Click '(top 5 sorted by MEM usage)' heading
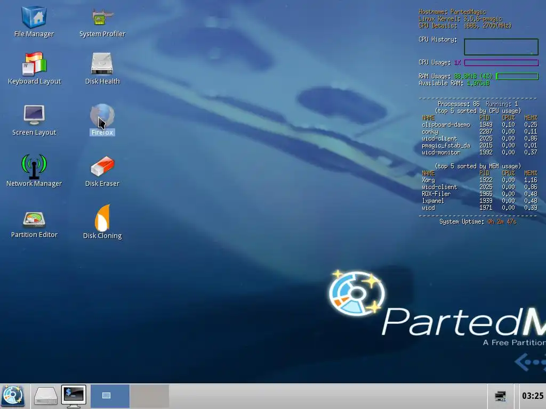546x409 pixels. point(478,166)
